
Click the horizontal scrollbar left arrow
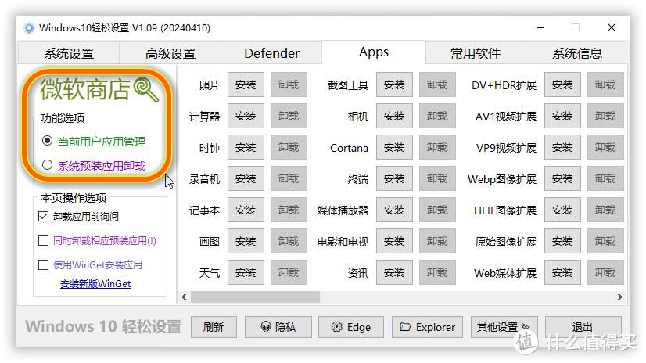tap(184, 297)
